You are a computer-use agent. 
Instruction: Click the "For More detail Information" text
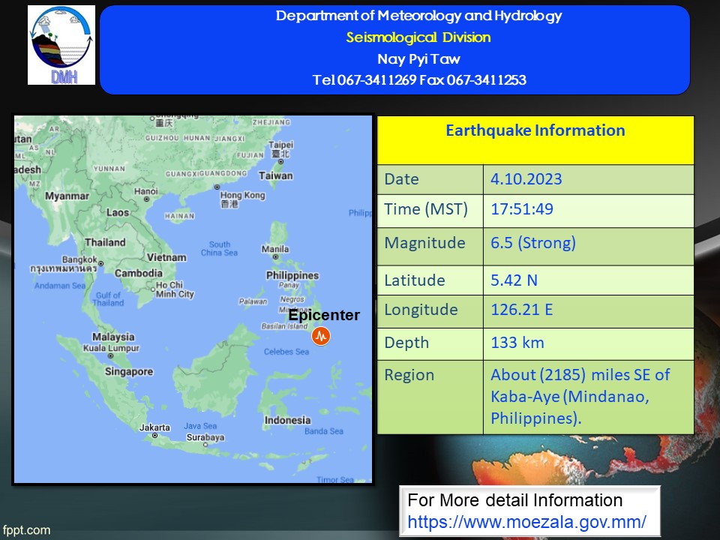514,500
